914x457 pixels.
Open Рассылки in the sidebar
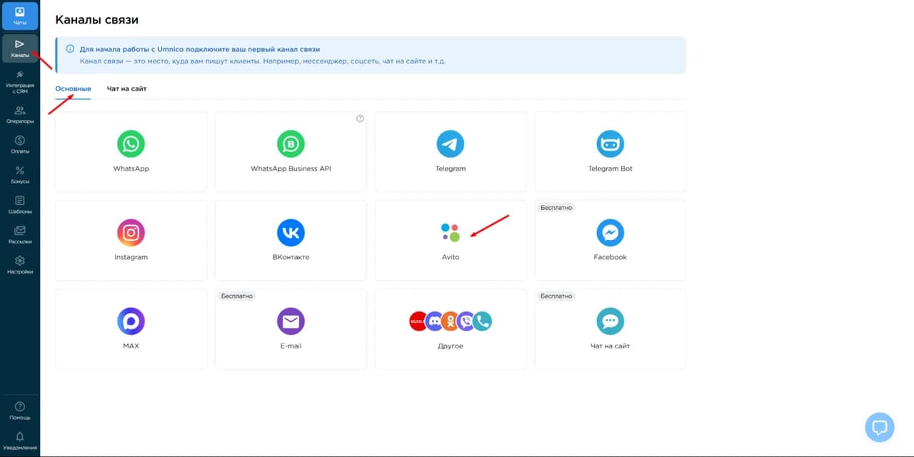pyautogui.click(x=20, y=235)
